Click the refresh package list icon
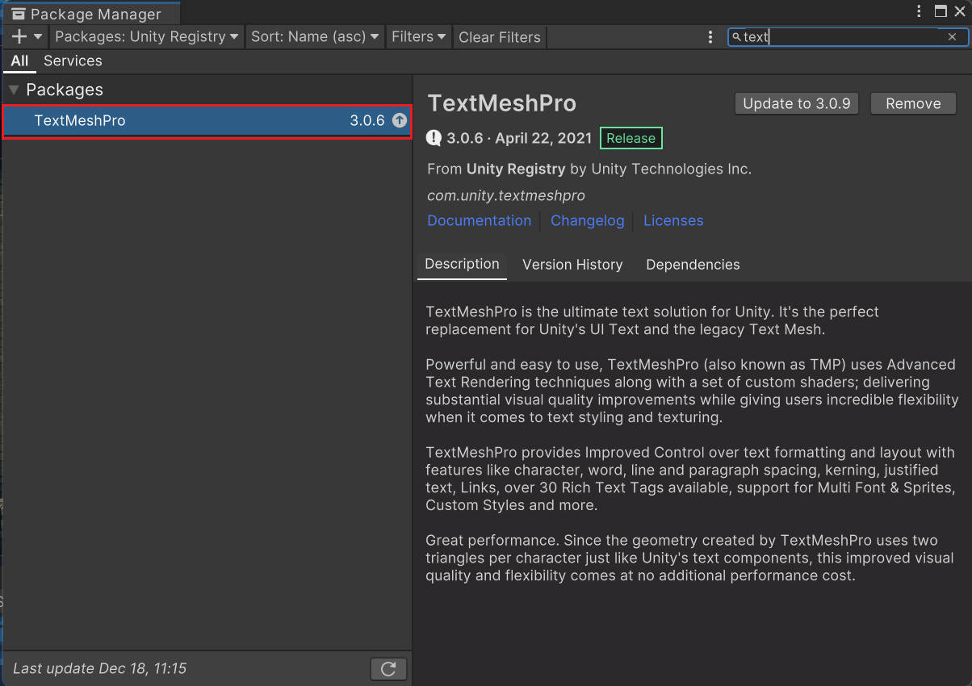972x686 pixels. (388, 669)
